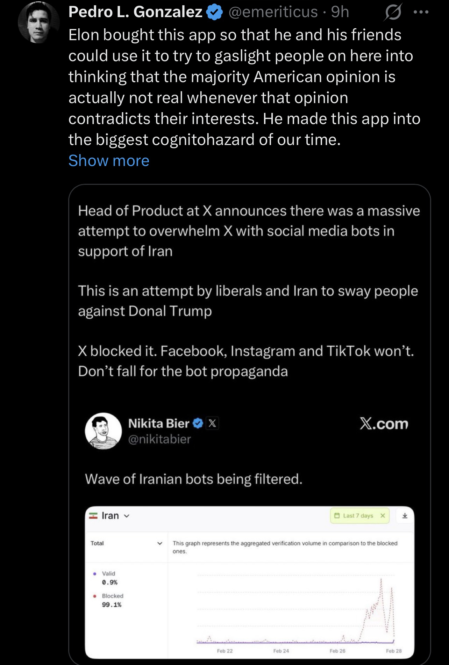Tap Nikita Bier's cartoon avatar
This screenshot has height=665, width=449.
coord(103,431)
